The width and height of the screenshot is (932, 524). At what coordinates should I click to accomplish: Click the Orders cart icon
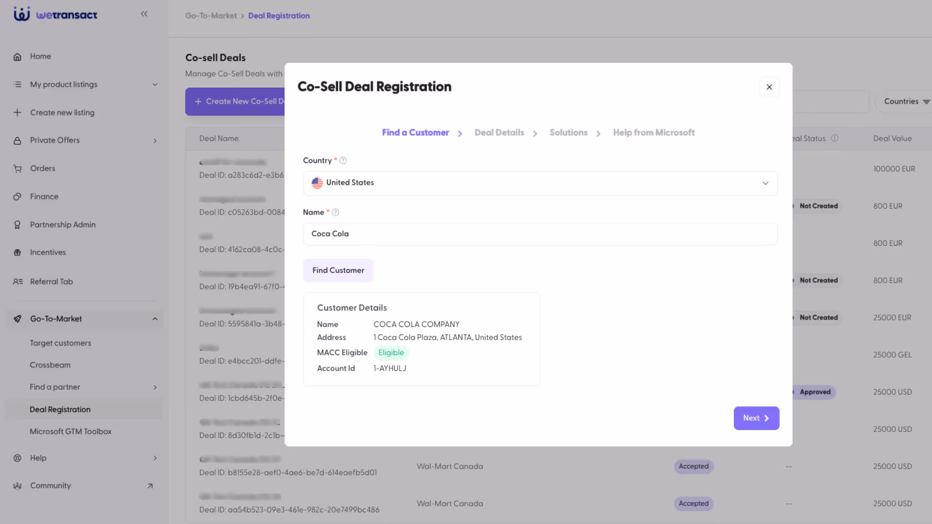point(18,169)
